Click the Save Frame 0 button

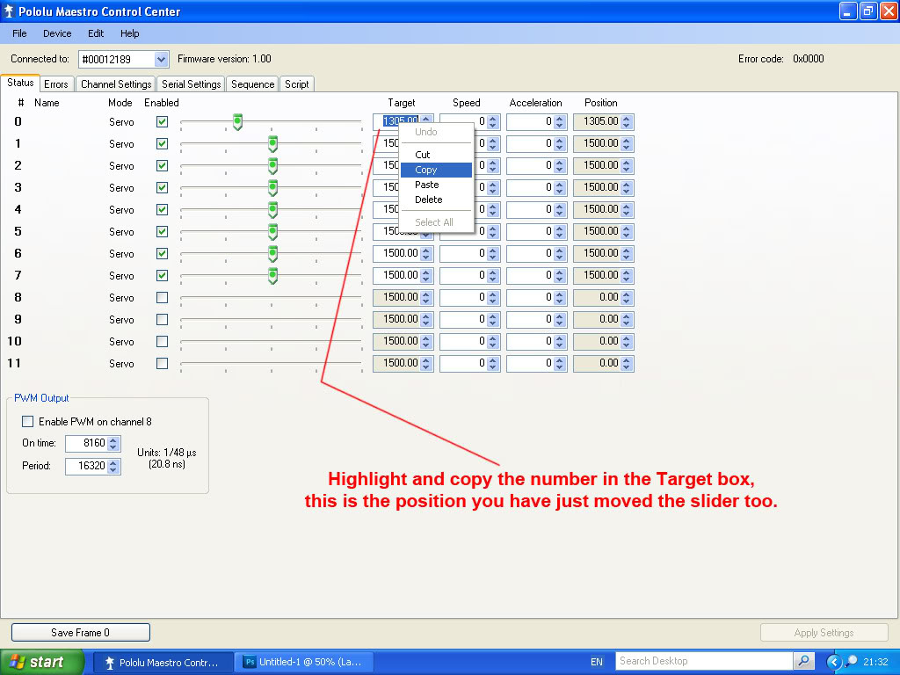[x=80, y=633]
